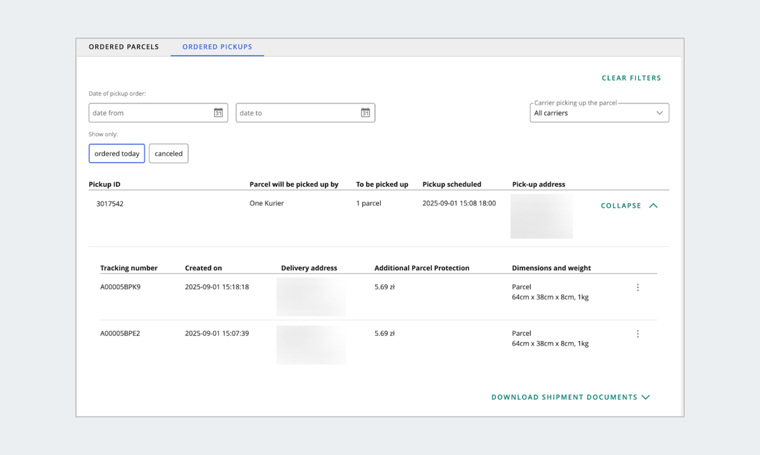Toggle the 'canceled' filter chip
760x455 pixels.
coord(168,154)
